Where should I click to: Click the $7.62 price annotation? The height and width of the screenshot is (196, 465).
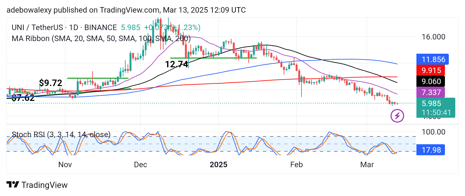click(x=23, y=98)
